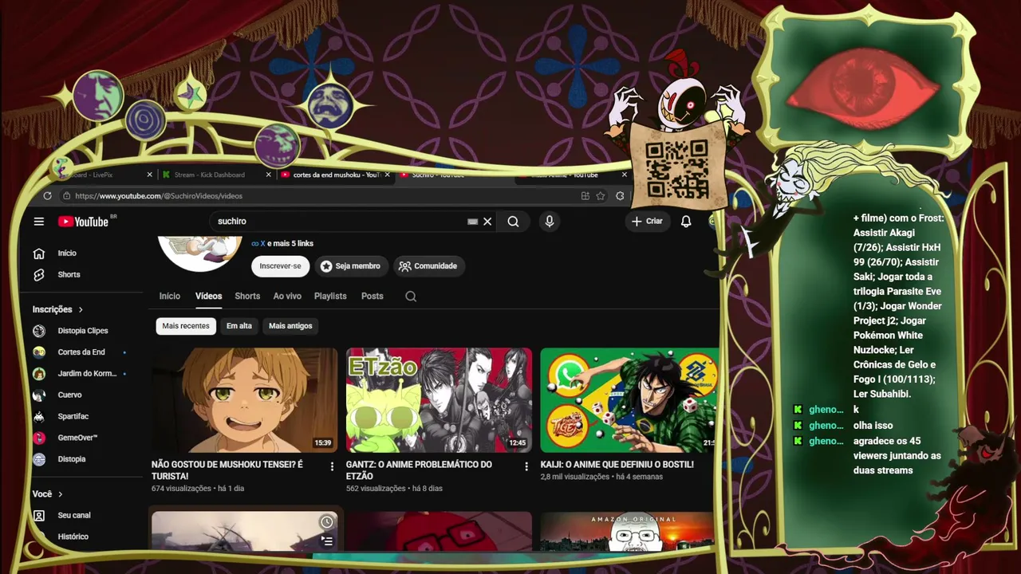Filter videos by Em alta

pyautogui.click(x=239, y=326)
